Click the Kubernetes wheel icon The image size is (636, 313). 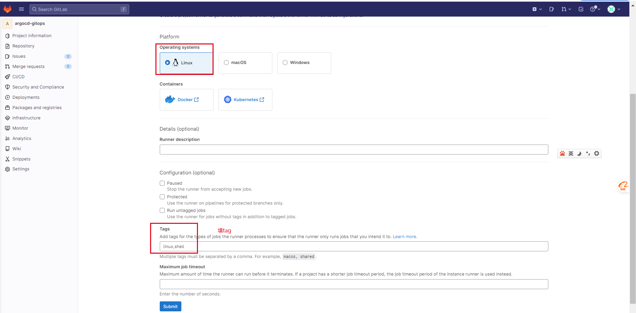[x=227, y=99]
